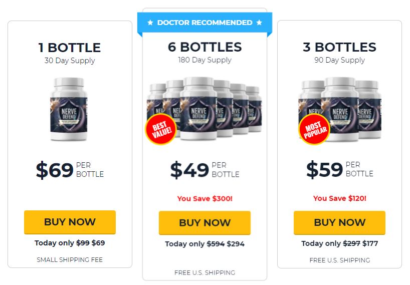The height and width of the screenshot is (285, 410).
Task: Click the Most Popular red badge
Action: click(x=314, y=129)
